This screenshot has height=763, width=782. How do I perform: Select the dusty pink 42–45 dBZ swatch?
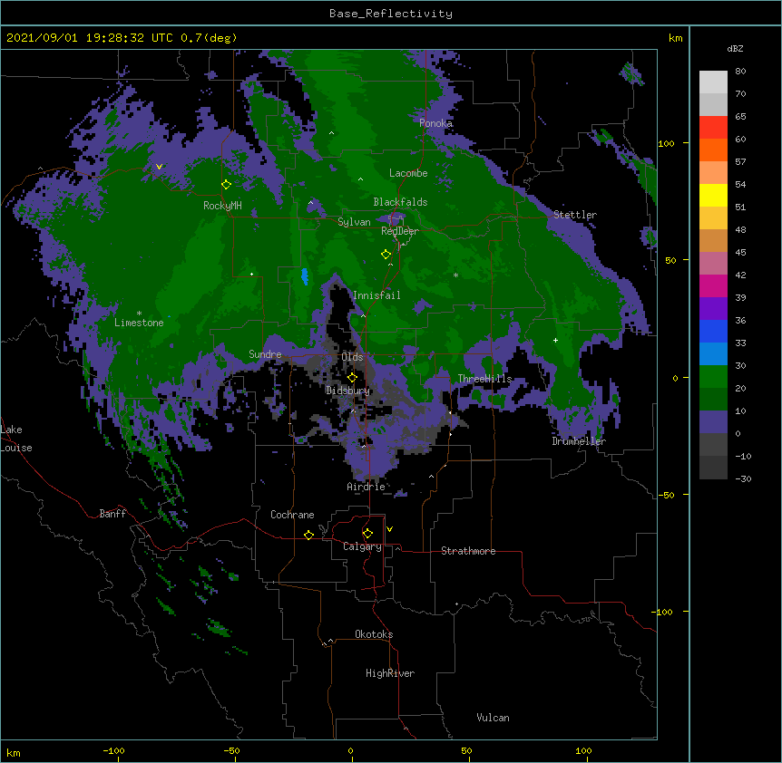click(x=713, y=264)
